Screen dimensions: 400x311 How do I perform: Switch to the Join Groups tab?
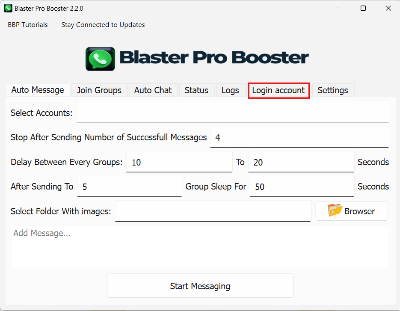coord(99,90)
